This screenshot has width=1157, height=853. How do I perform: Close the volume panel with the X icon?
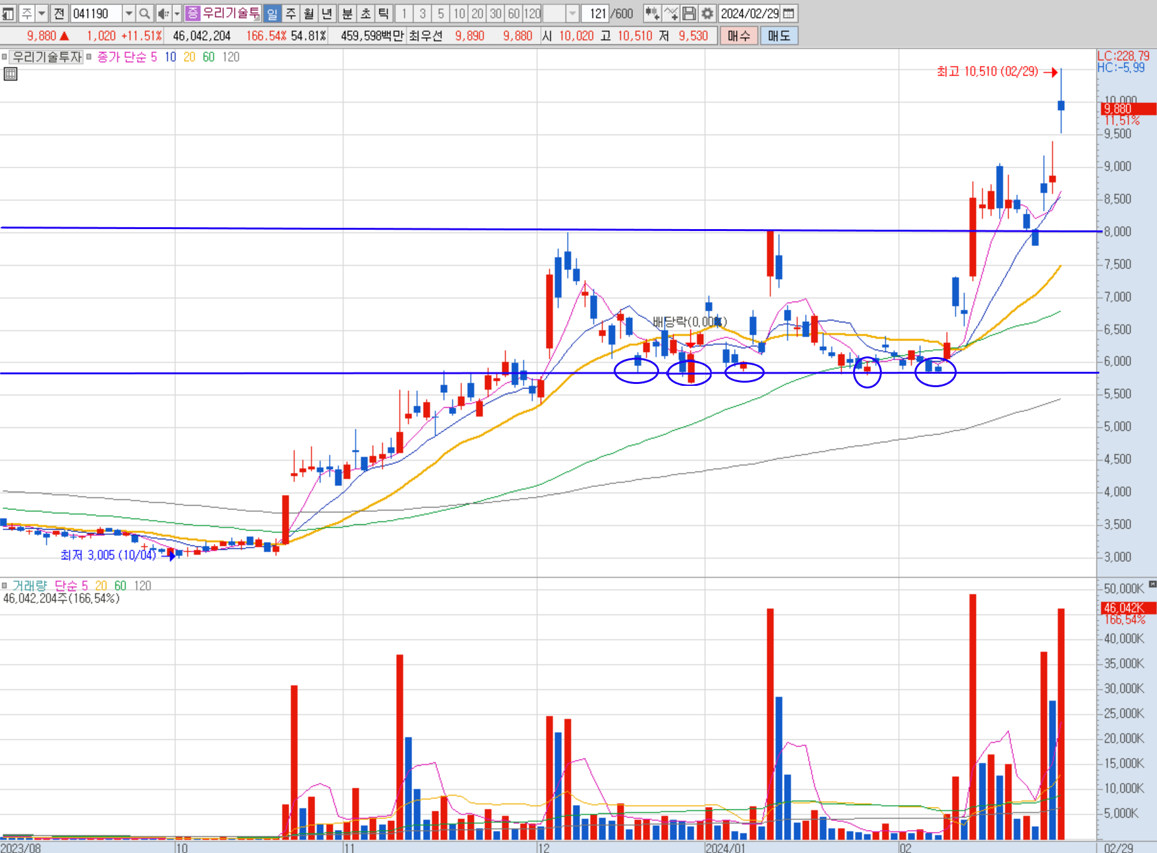(x=1152, y=584)
